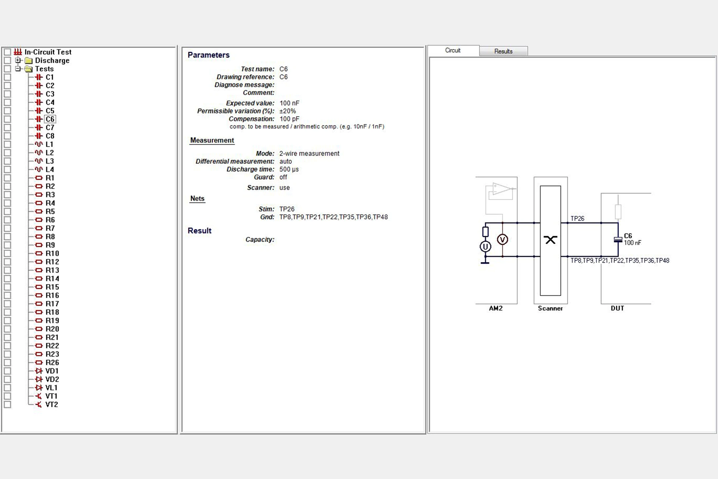The image size is (718, 479).
Task: Click the voltage source U symbol
Action: (485, 247)
